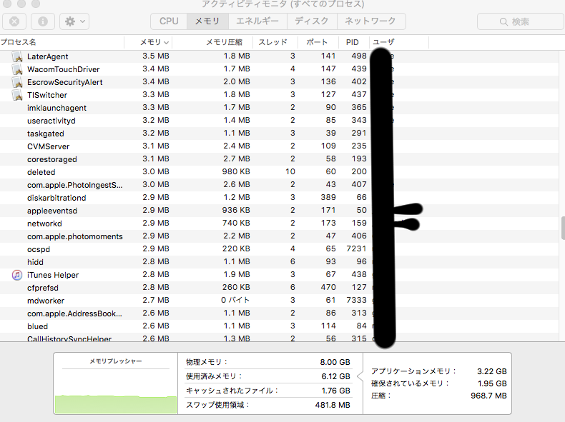Focus the 検索 search field
The height and width of the screenshot is (422, 565).
click(521, 21)
